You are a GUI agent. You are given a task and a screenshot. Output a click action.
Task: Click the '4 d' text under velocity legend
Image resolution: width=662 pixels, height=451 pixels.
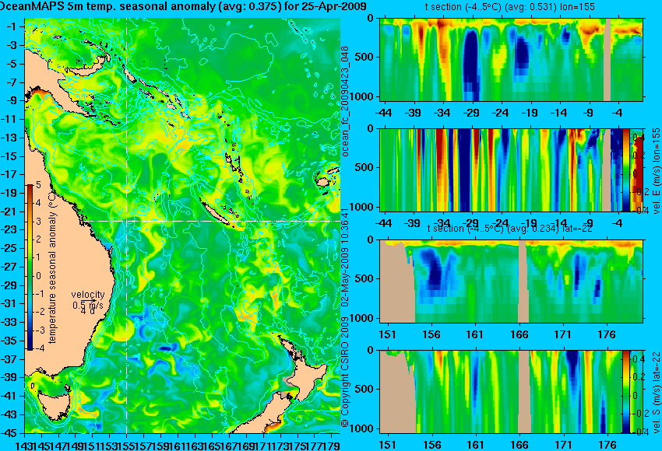(88, 312)
